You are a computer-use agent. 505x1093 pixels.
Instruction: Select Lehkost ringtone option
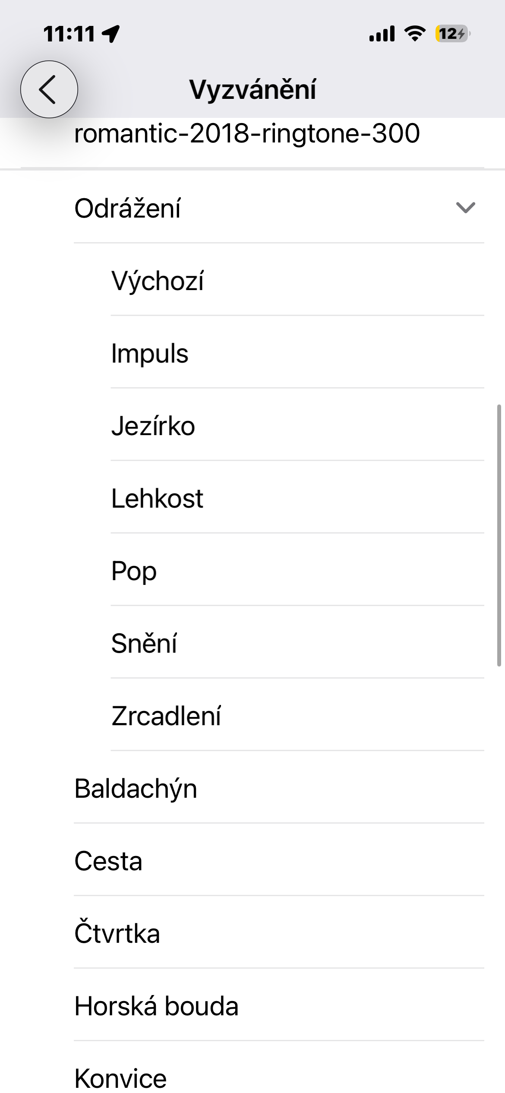click(157, 499)
